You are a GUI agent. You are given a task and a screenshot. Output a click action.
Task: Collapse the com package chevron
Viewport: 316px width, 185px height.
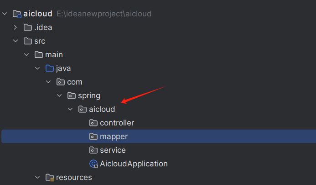click(48, 82)
